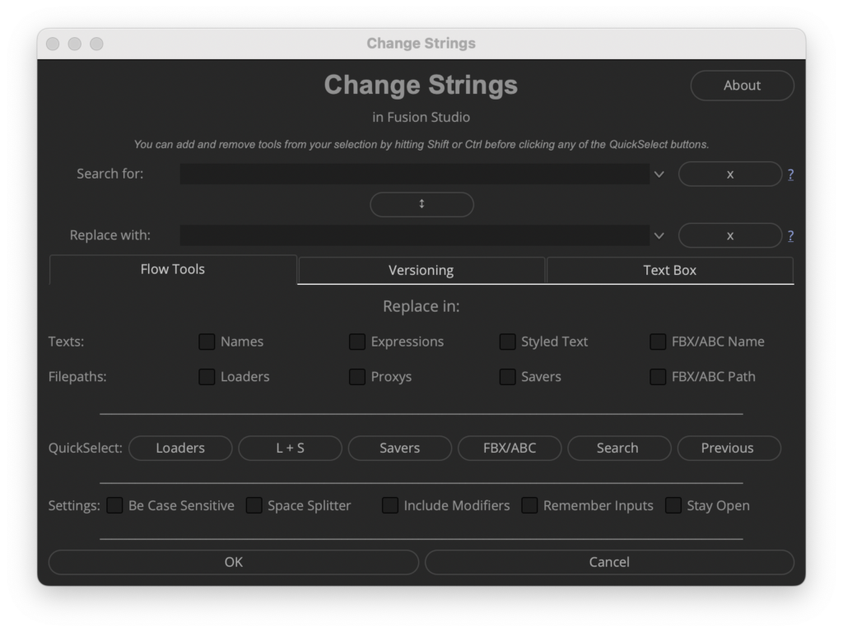843x632 pixels.
Task: Toggle the FBX/ABC Path checkbox
Action: pos(658,377)
